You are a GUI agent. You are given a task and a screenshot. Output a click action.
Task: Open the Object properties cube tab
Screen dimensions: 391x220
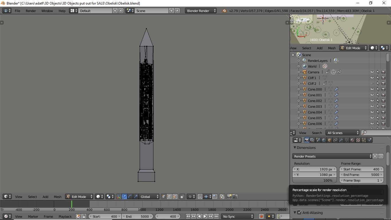(329, 140)
